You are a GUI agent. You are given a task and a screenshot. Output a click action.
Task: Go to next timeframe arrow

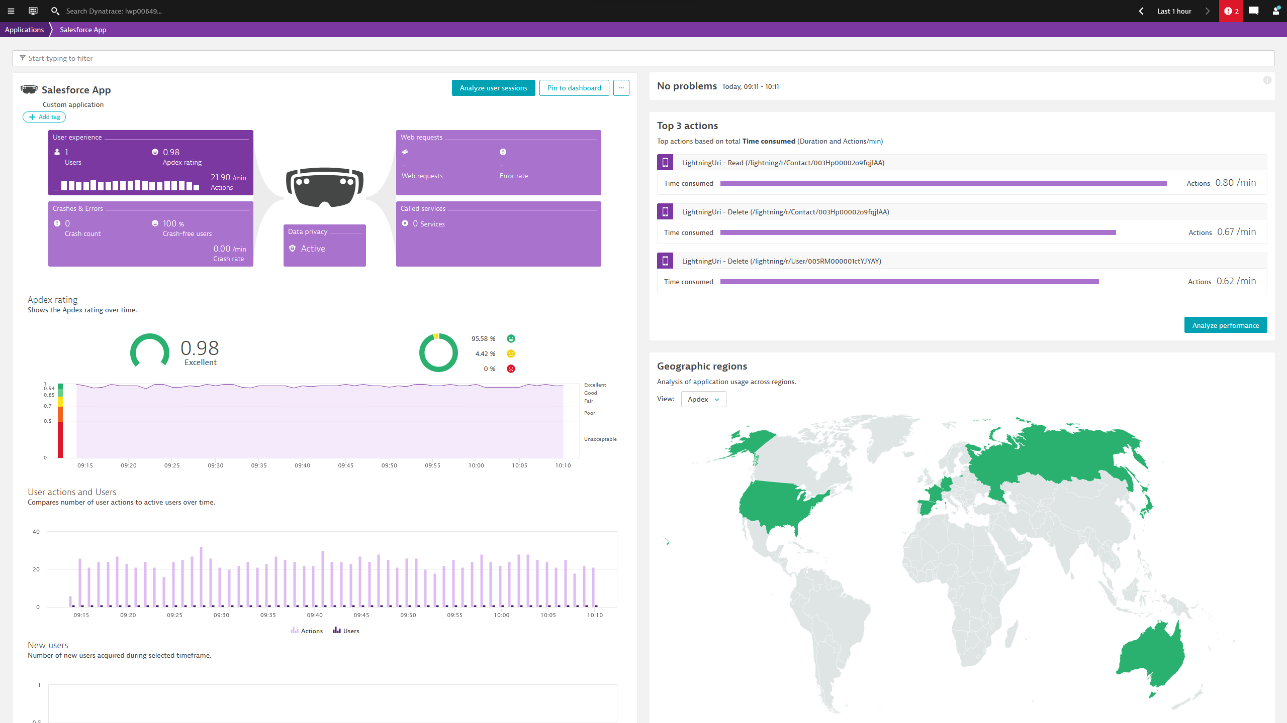(1207, 11)
